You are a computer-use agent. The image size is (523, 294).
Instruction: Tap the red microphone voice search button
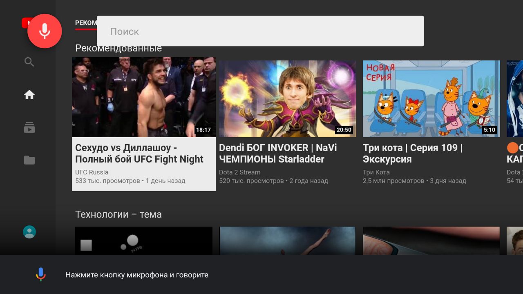click(x=45, y=31)
